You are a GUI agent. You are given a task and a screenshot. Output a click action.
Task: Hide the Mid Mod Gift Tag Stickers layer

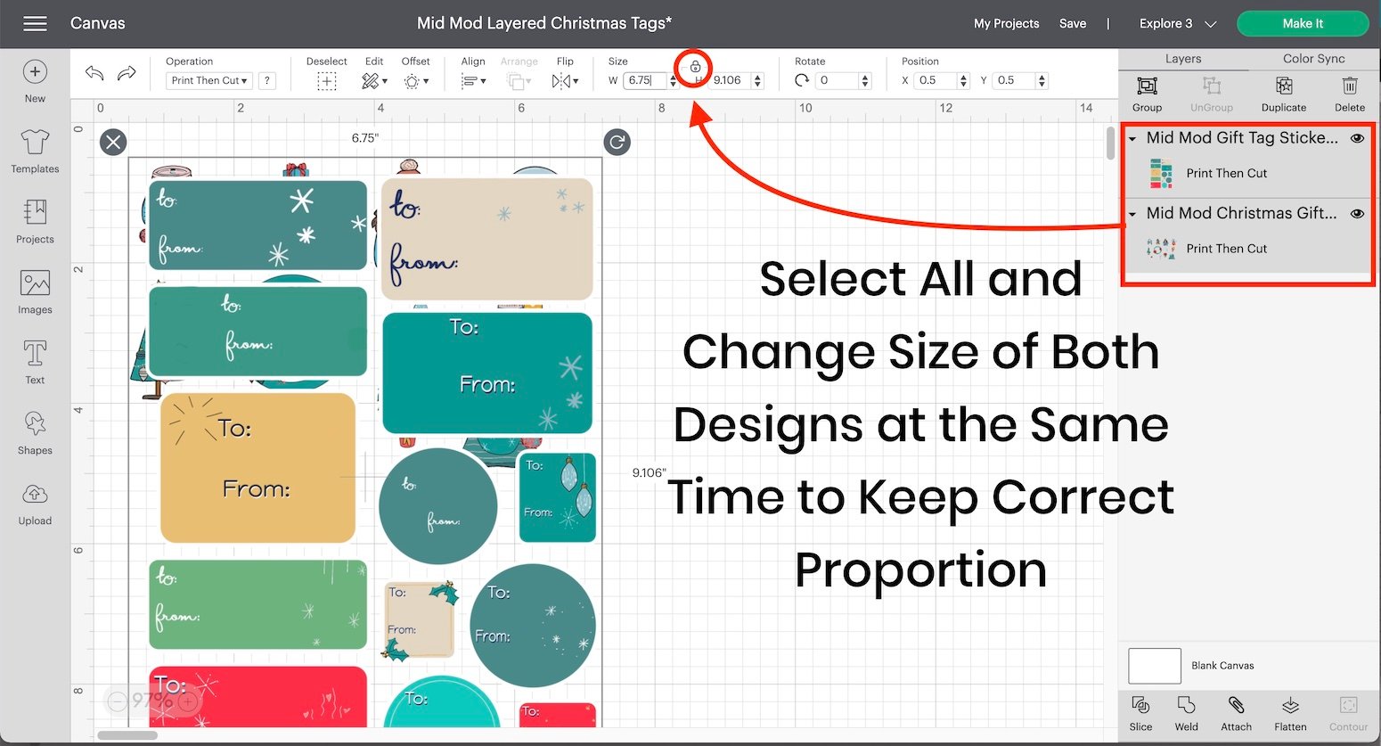tap(1357, 138)
